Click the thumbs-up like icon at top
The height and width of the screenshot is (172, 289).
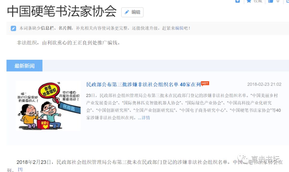pyautogui.click(x=271, y=1)
